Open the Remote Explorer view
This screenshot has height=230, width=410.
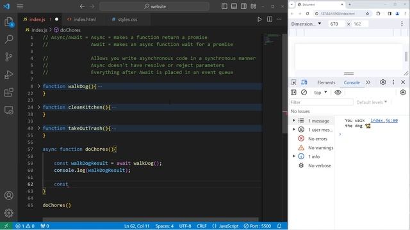(8, 110)
